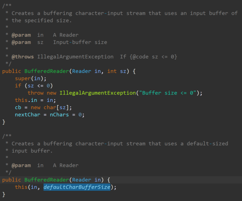Click 'default-sized' in second Javadoc comment
Image resolution: width=242 pixels, height=201 pixels.
click(208, 144)
